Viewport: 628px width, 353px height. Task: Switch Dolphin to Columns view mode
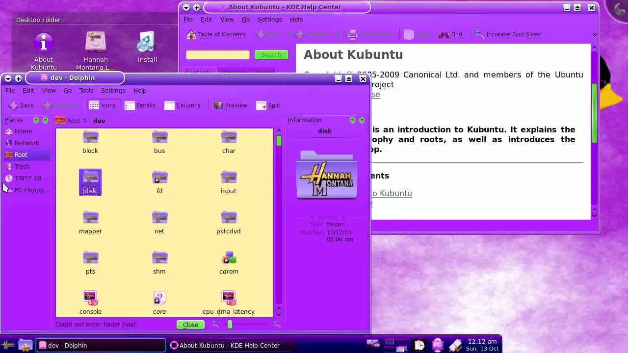[x=183, y=105]
